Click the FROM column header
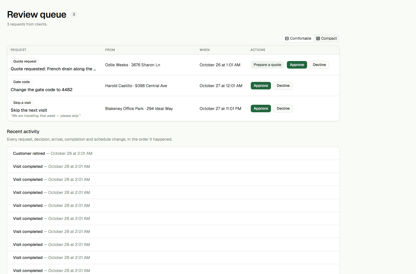Viewport: 416px width, 274px height. (110, 50)
